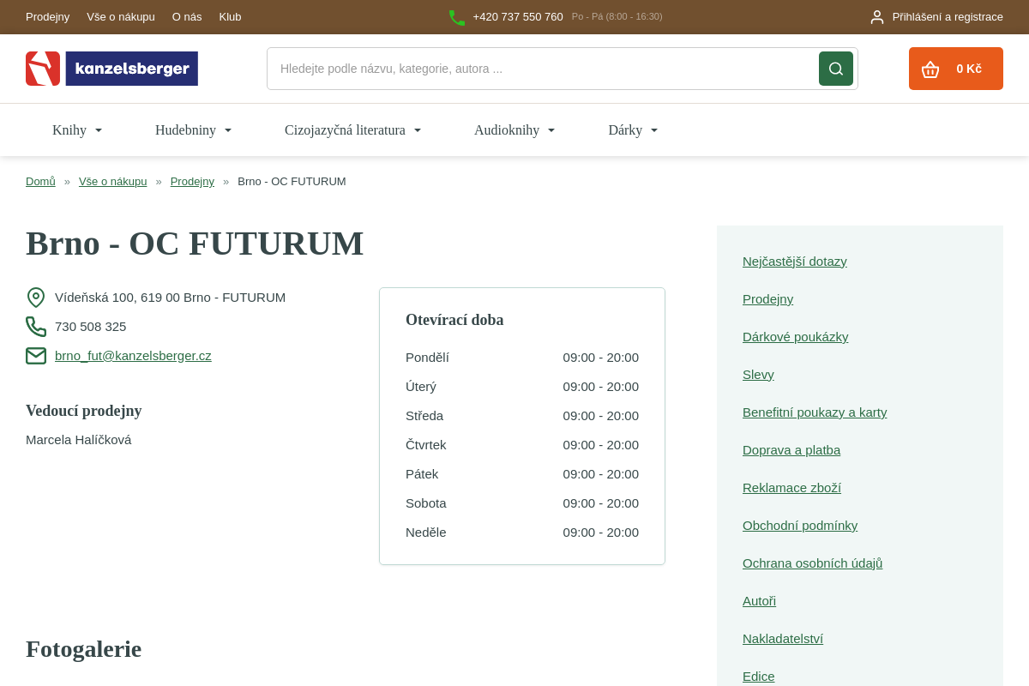Open the O nás top menu

click(187, 17)
